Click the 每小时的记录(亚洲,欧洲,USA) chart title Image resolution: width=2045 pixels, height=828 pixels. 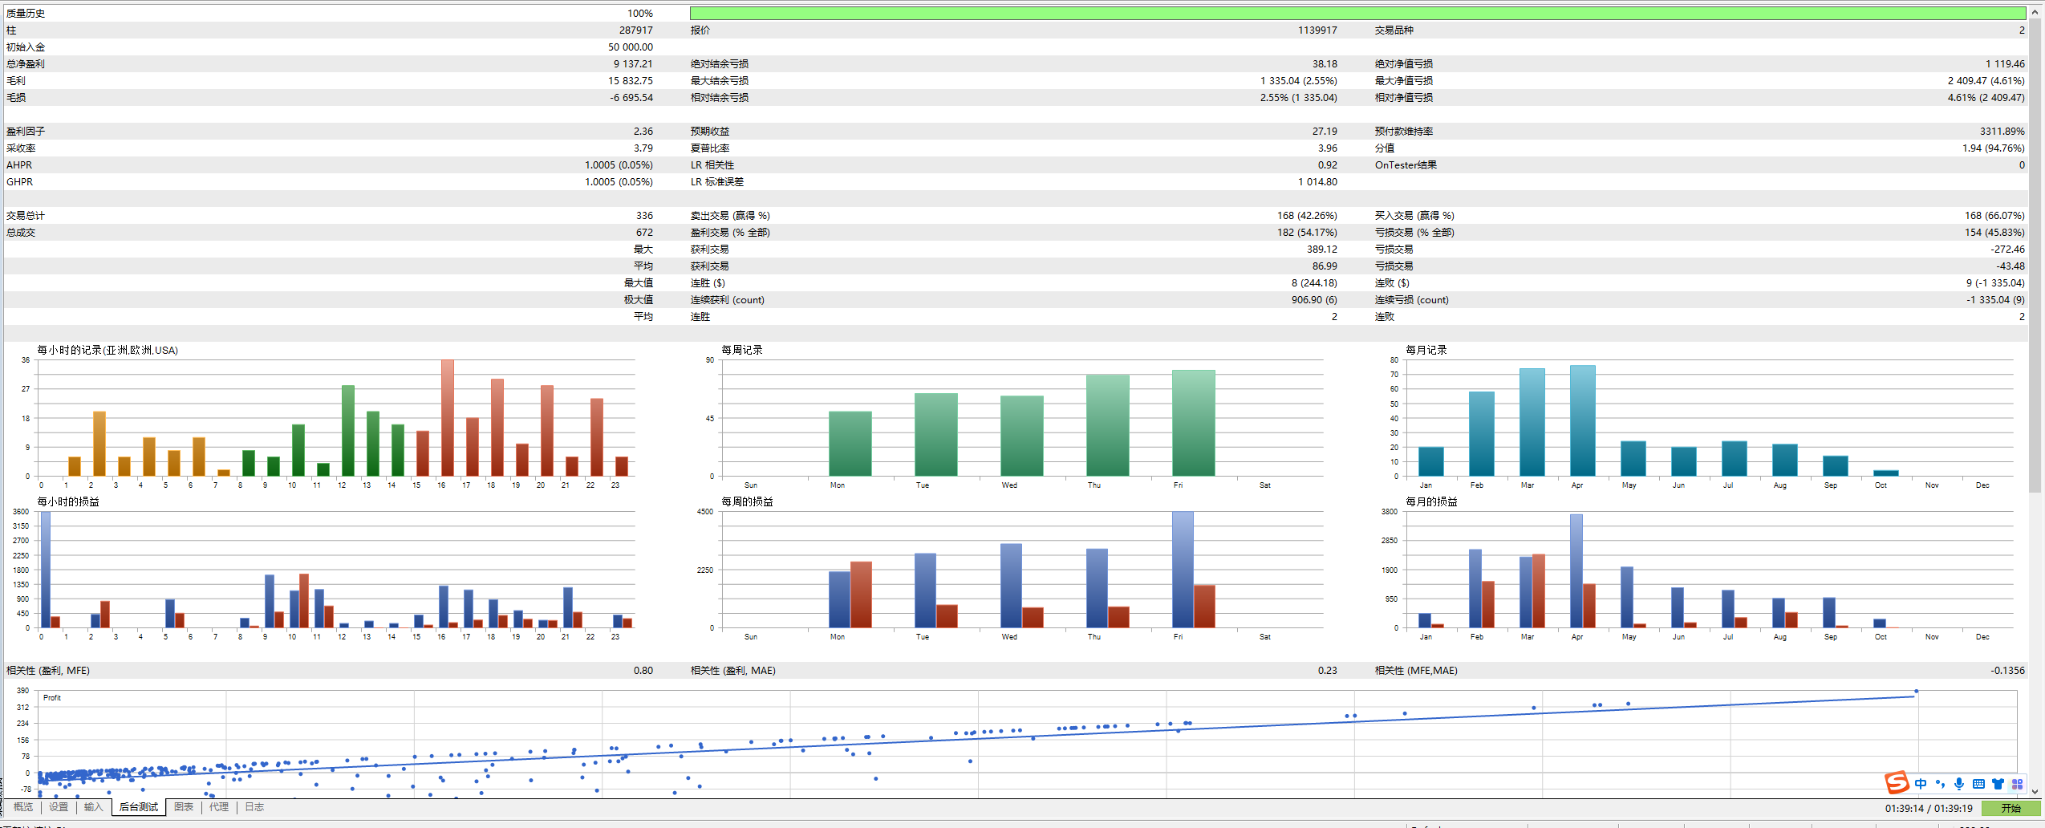[x=108, y=350]
